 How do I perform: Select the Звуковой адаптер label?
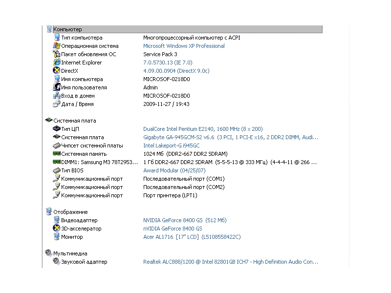click(x=84, y=262)
